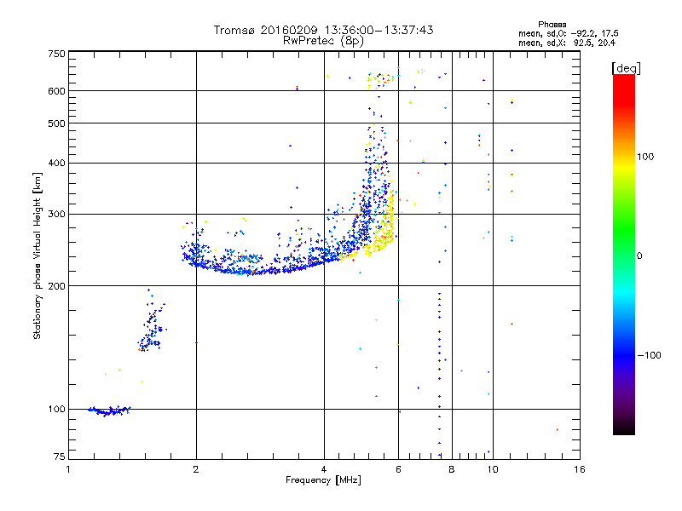This screenshot has width=682, height=511.
Task: Click the '750' height tick label
Action: 56,54
